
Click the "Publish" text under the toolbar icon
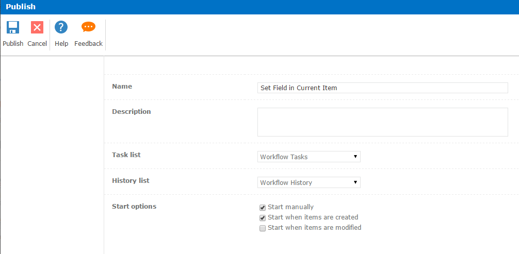pyautogui.click(x=13, y=44)
